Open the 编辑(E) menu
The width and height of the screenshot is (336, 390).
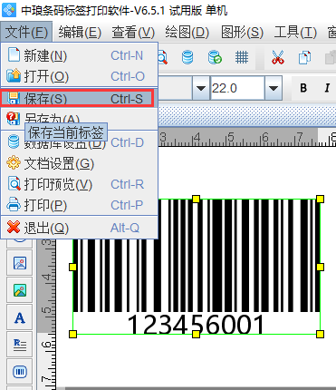[x=80, y=32]
